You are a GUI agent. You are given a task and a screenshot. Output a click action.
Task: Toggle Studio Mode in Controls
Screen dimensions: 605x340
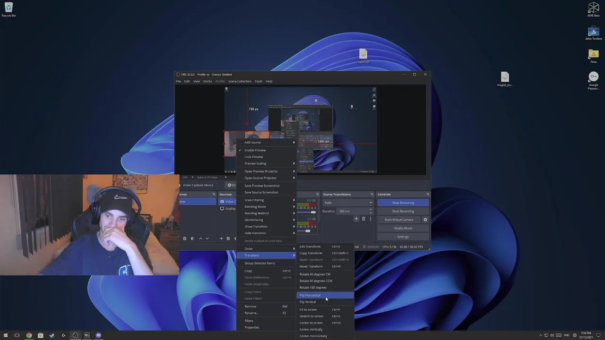pyautogui.click(x=403, y=228)
